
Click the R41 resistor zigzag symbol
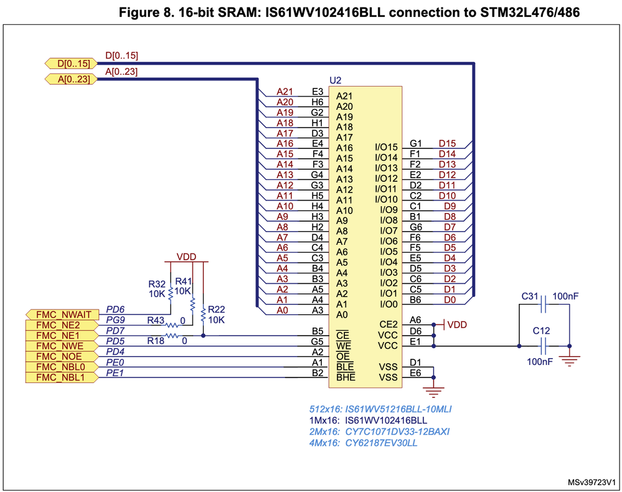click(193, 305)
